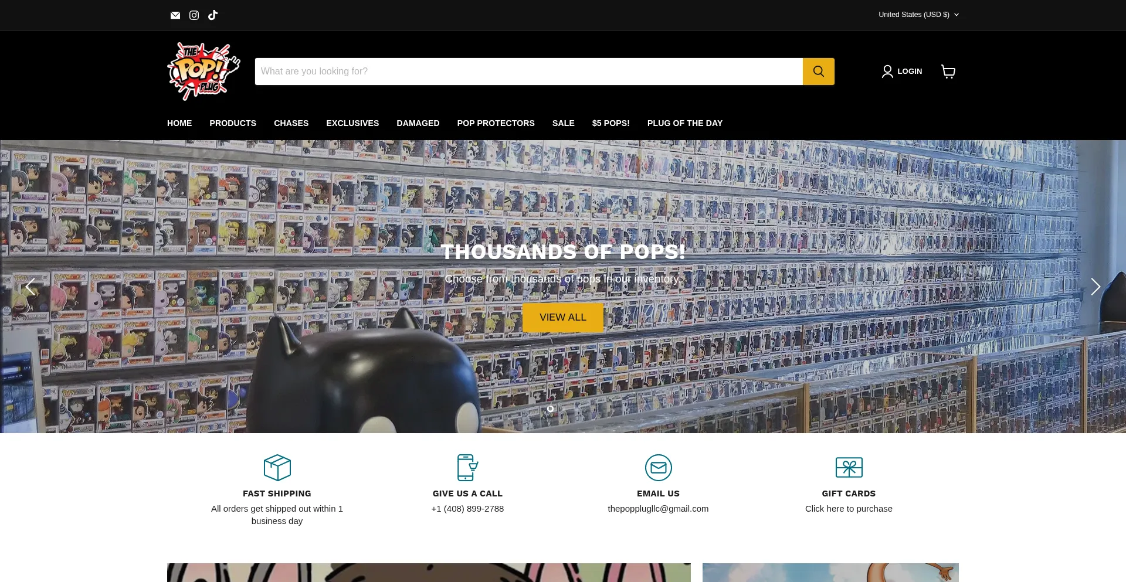Screen dimensions: 1126x582
Task: Open the shopping cart icon
Action: (x=948, y=72)
